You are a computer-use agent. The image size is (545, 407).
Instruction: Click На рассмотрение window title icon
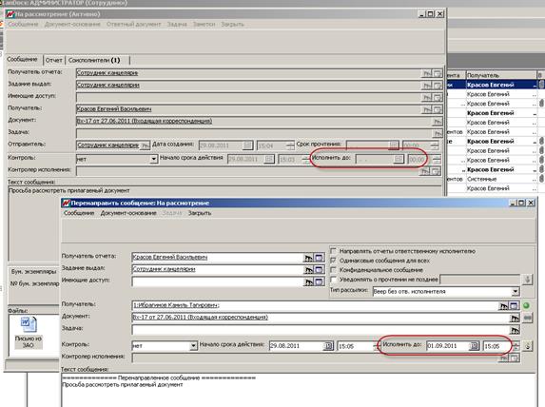point(10,14)
